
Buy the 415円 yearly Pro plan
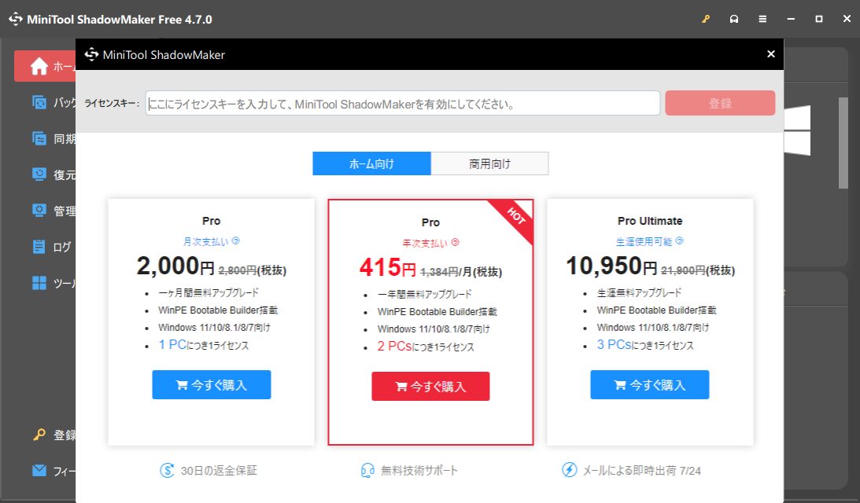[x=430, y=387]
